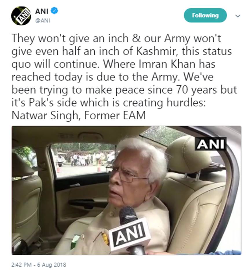Screen dimensions: 246x271
Task: Open the @ANI handle link
Action: click(x=42, y=21)
